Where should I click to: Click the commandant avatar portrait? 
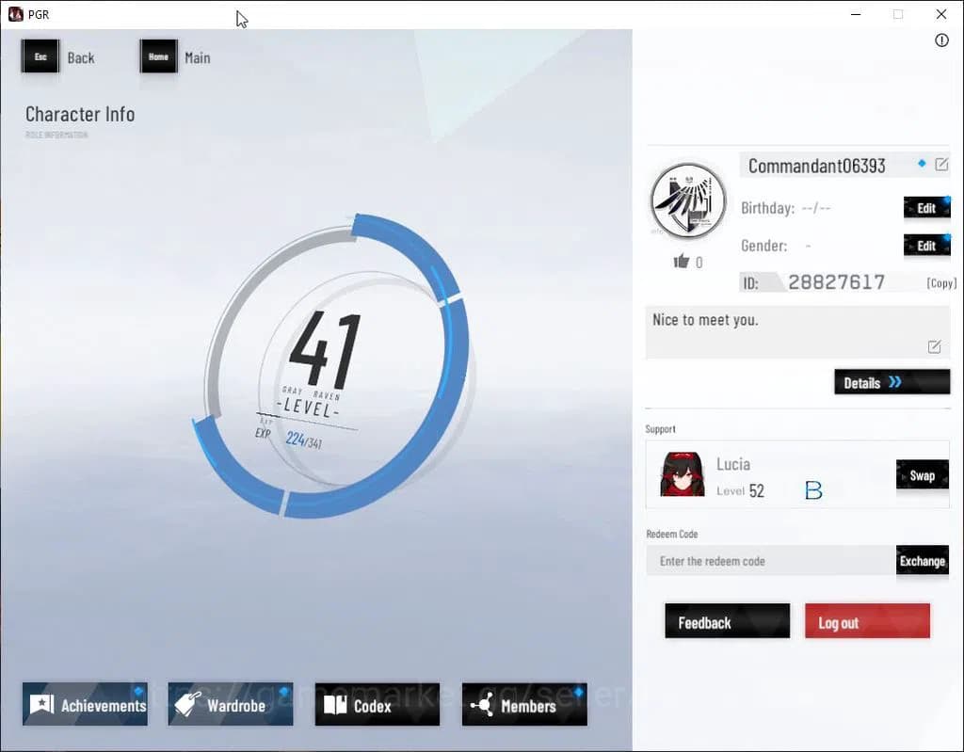688,200
